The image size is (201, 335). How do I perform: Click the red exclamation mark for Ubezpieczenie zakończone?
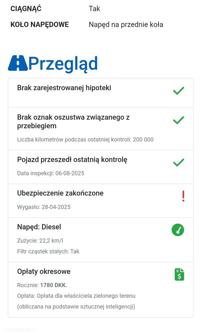point(183,196)
